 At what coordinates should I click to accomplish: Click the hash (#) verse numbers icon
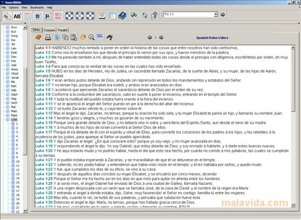[37, 16]
